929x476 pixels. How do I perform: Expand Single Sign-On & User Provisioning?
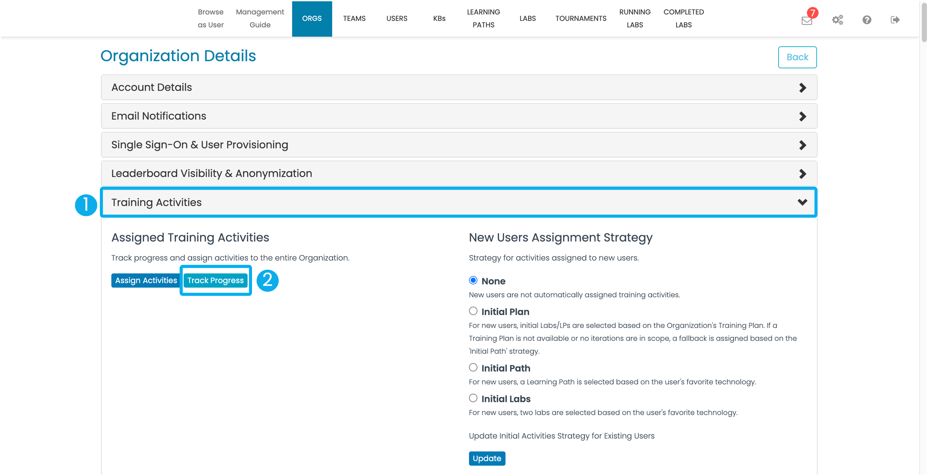459,145
